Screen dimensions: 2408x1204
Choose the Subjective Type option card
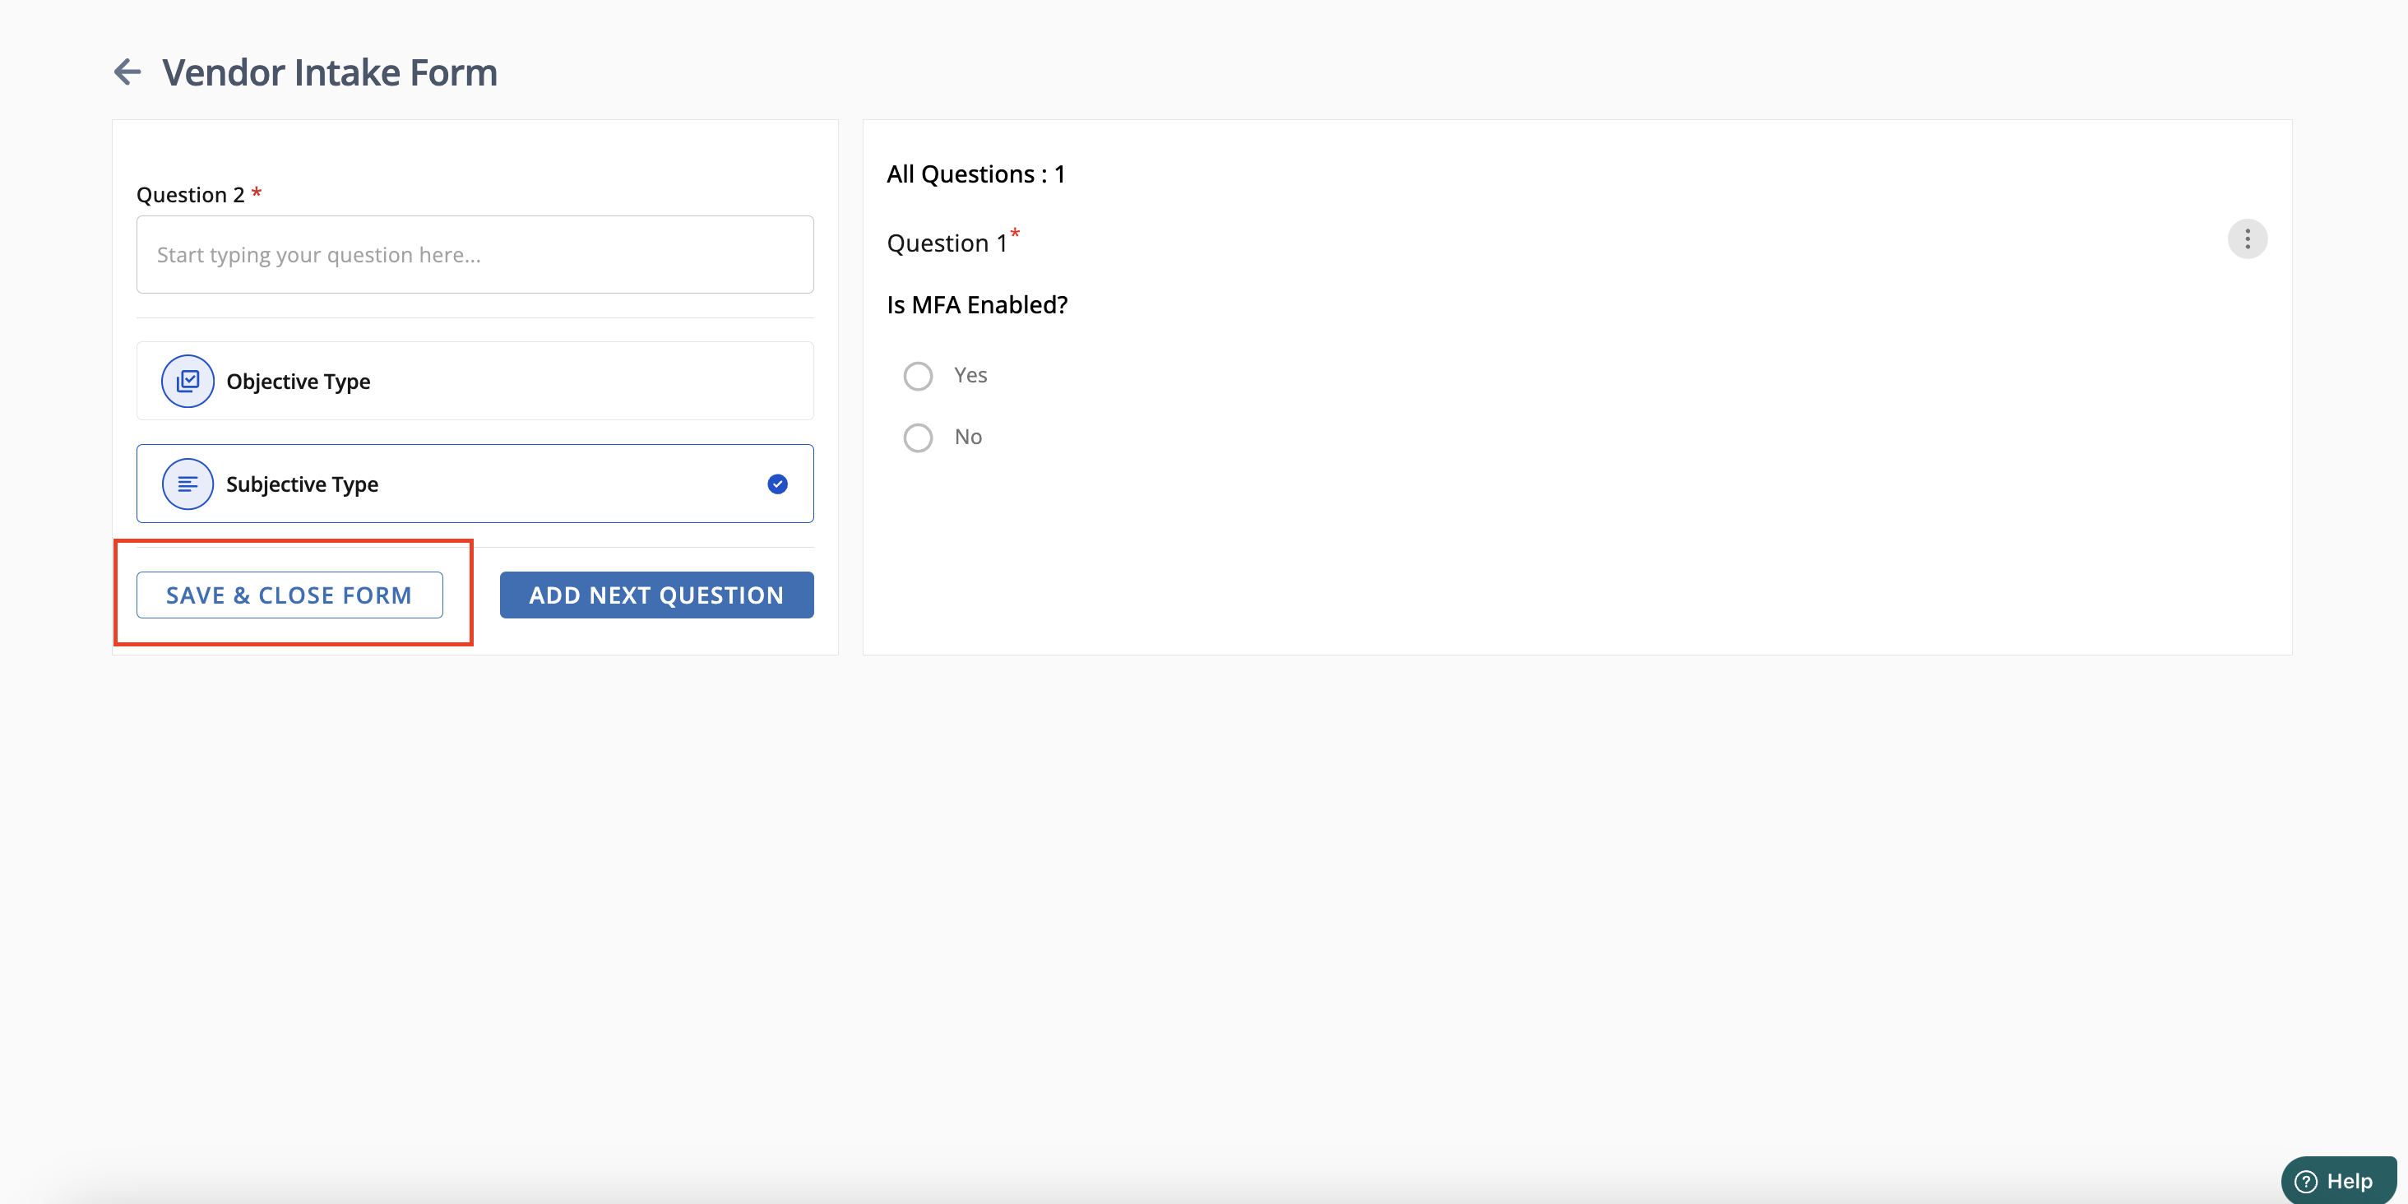tap(475, 484)
